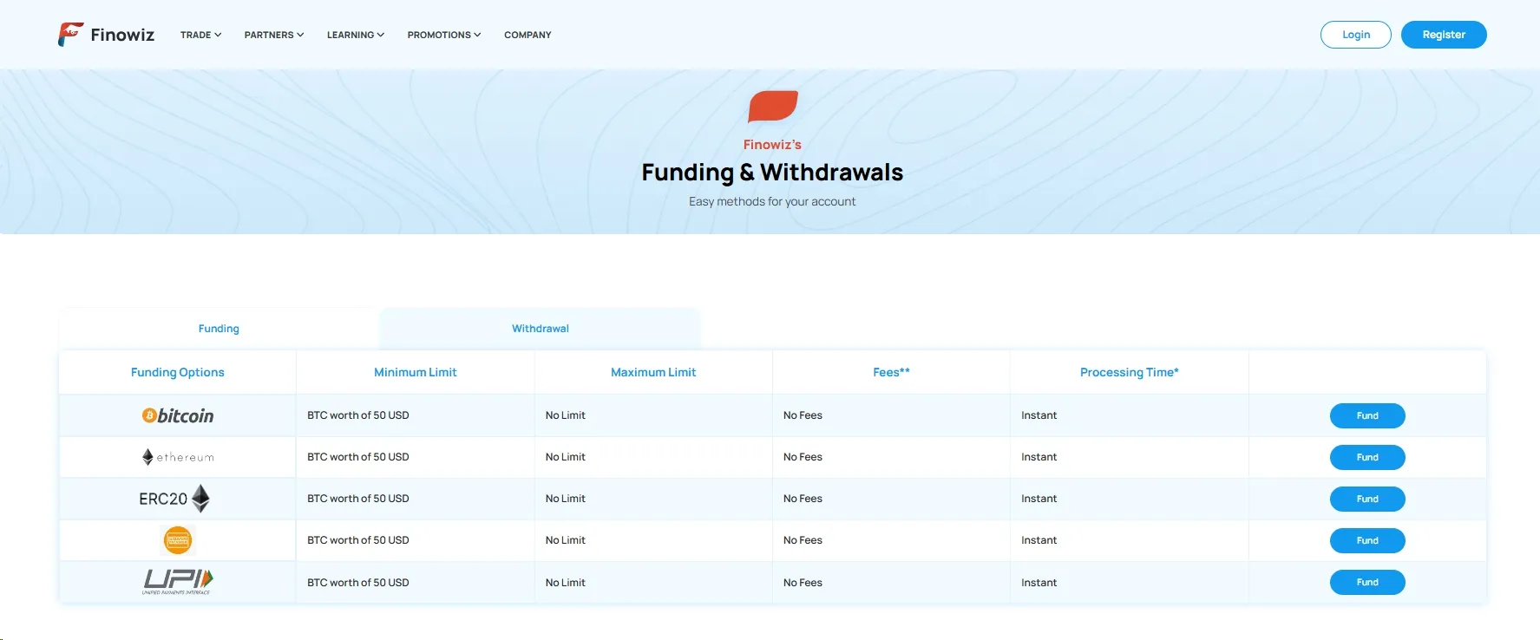Switch to the Withdrawal tab
1540x640 pixels.
pyautogui.click(x=541, y=329)
